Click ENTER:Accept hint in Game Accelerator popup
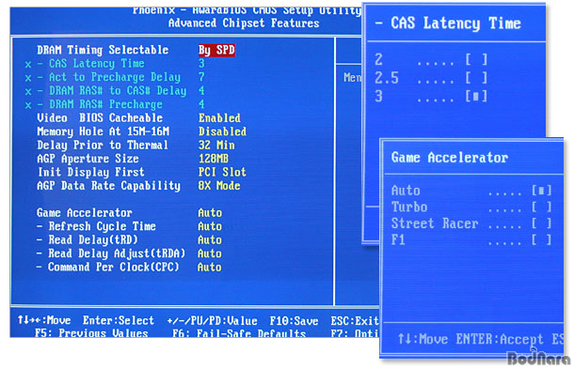Screen dimensions: 574x368 pos(500,340)
